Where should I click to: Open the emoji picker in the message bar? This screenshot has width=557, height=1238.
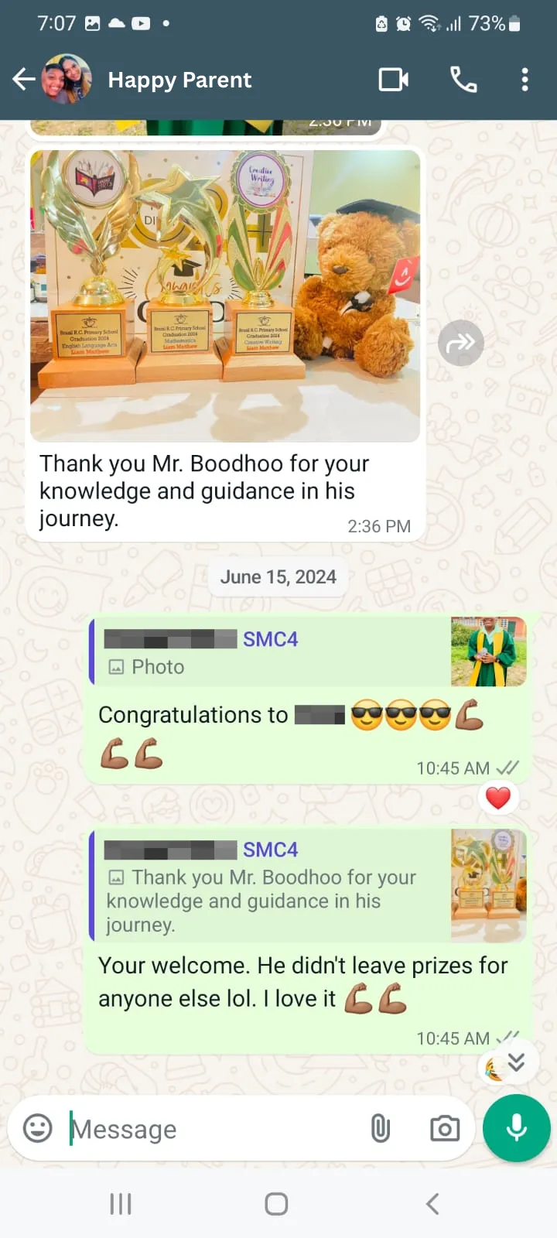pyautogui.click(x=37, y=1128)
